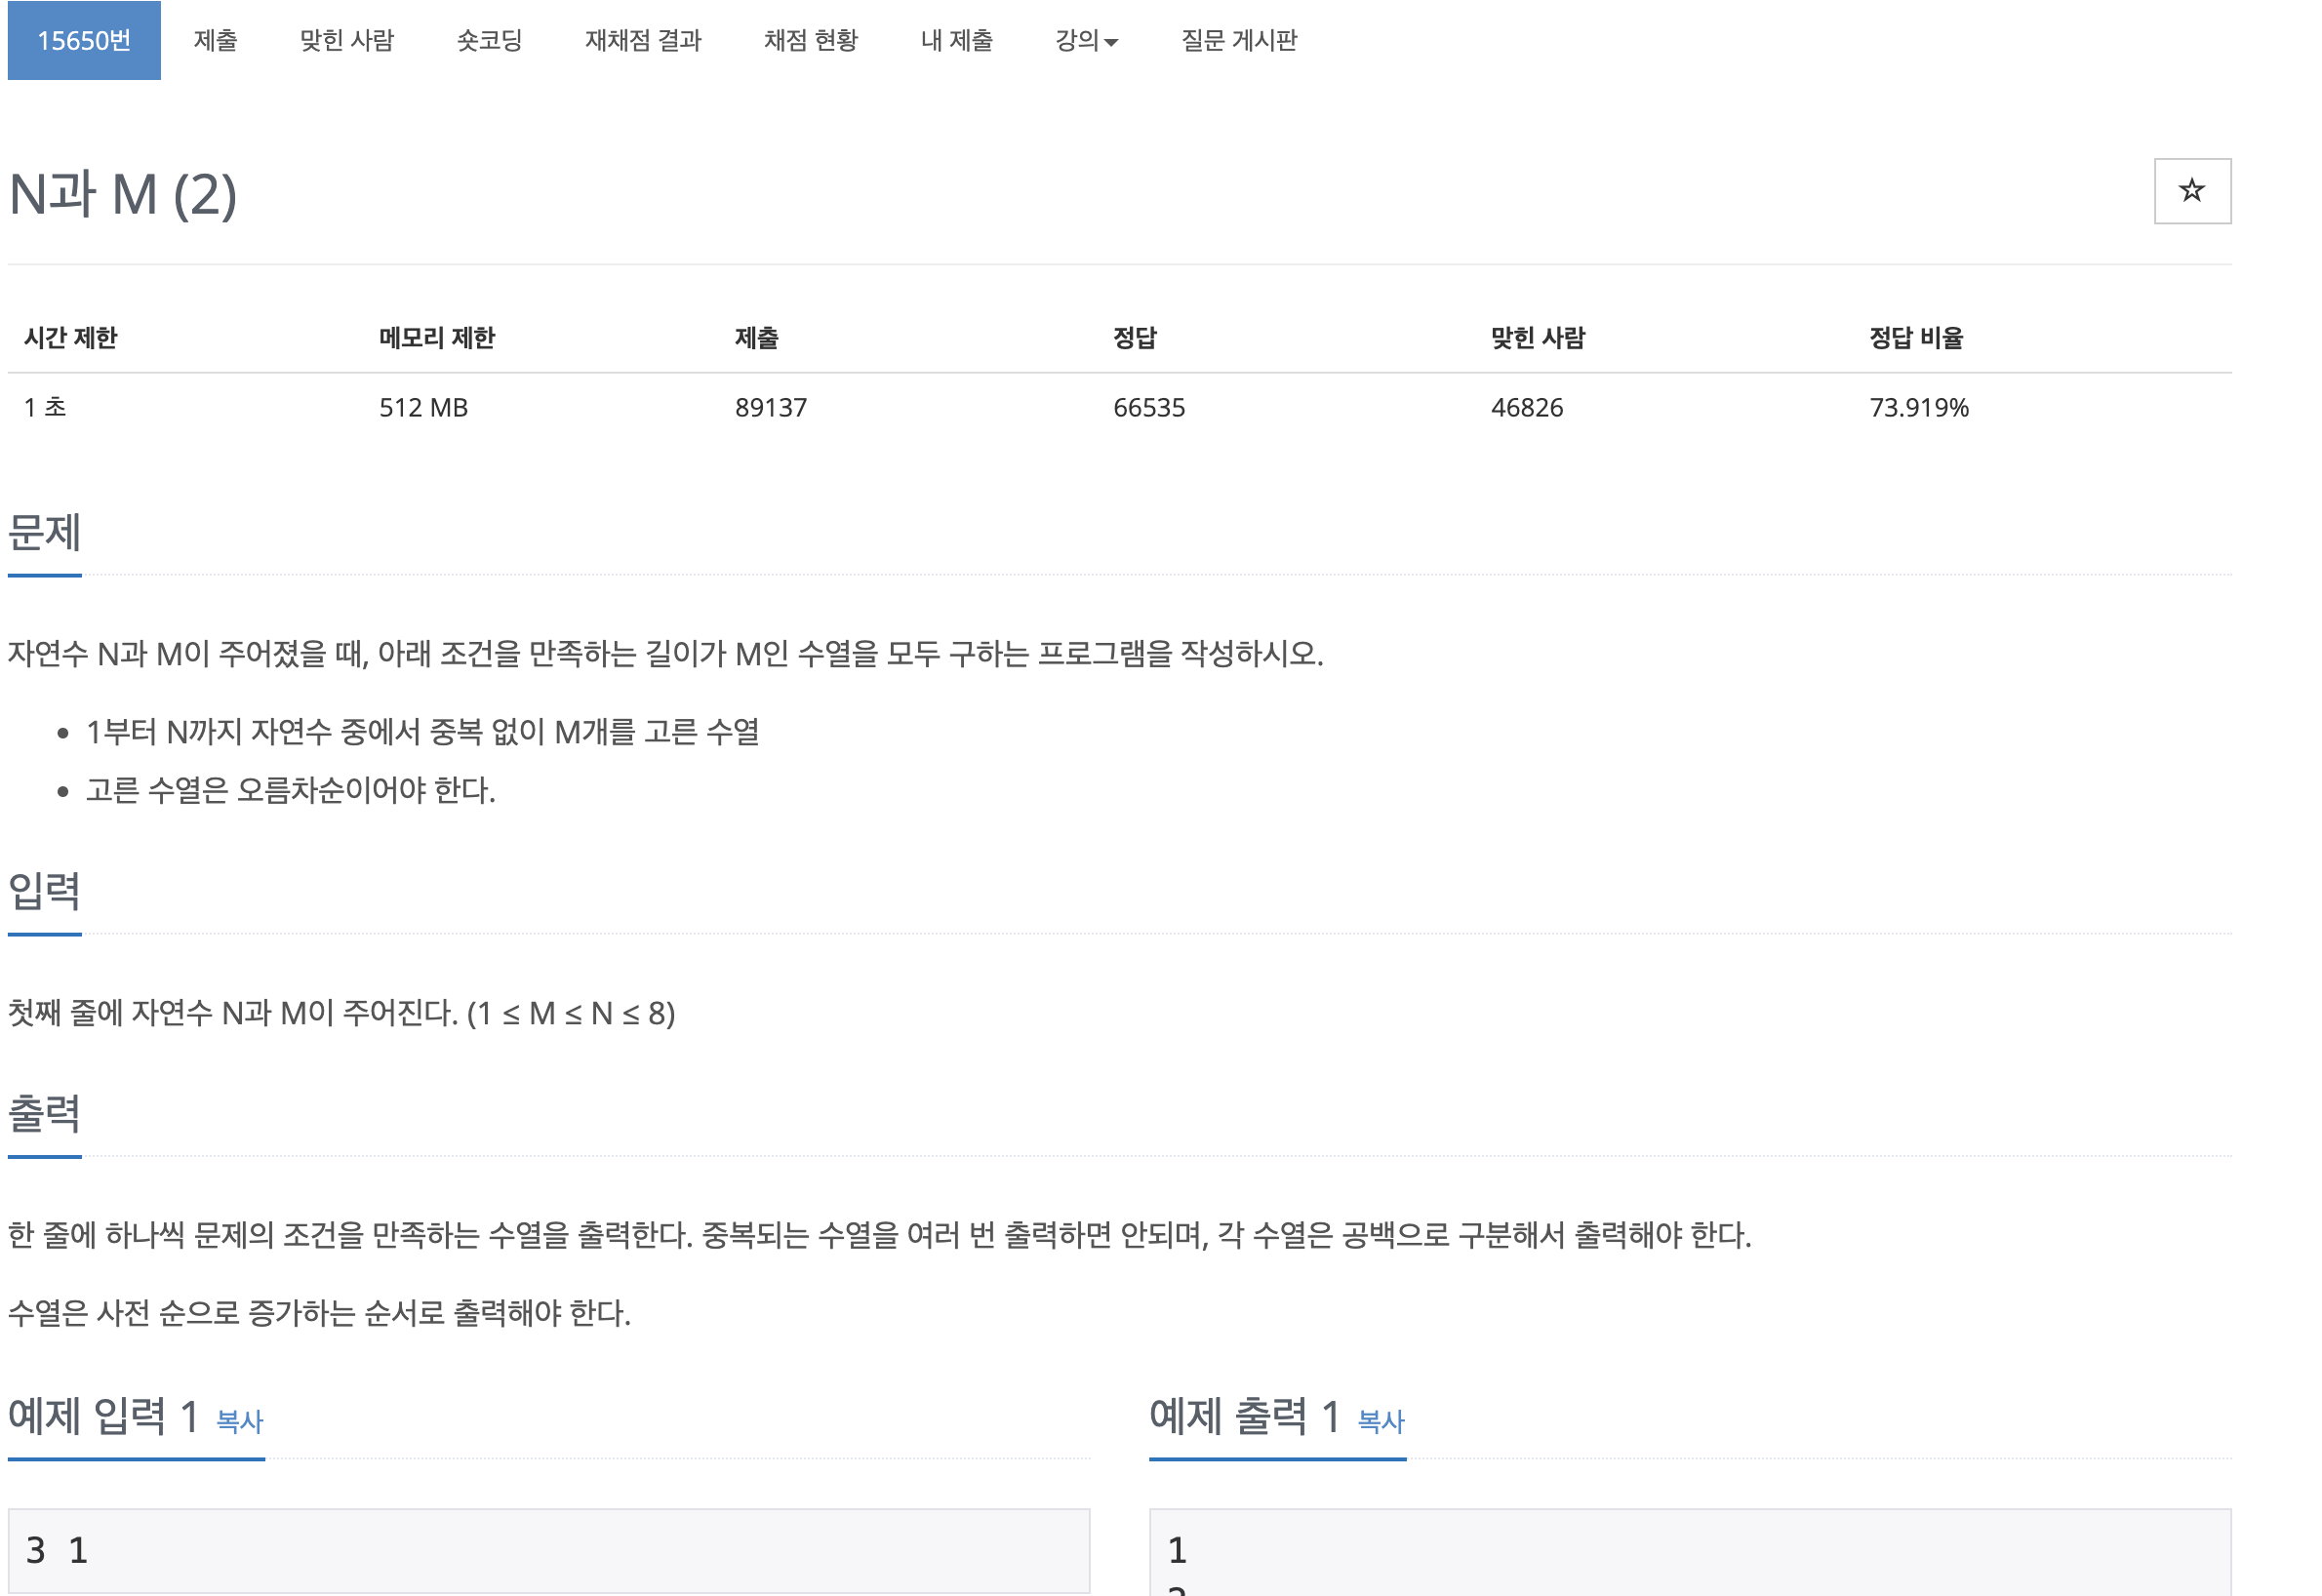Select the problem title N과 M (2)
The image size is (2322, 1596).
(x=123, y=194)
